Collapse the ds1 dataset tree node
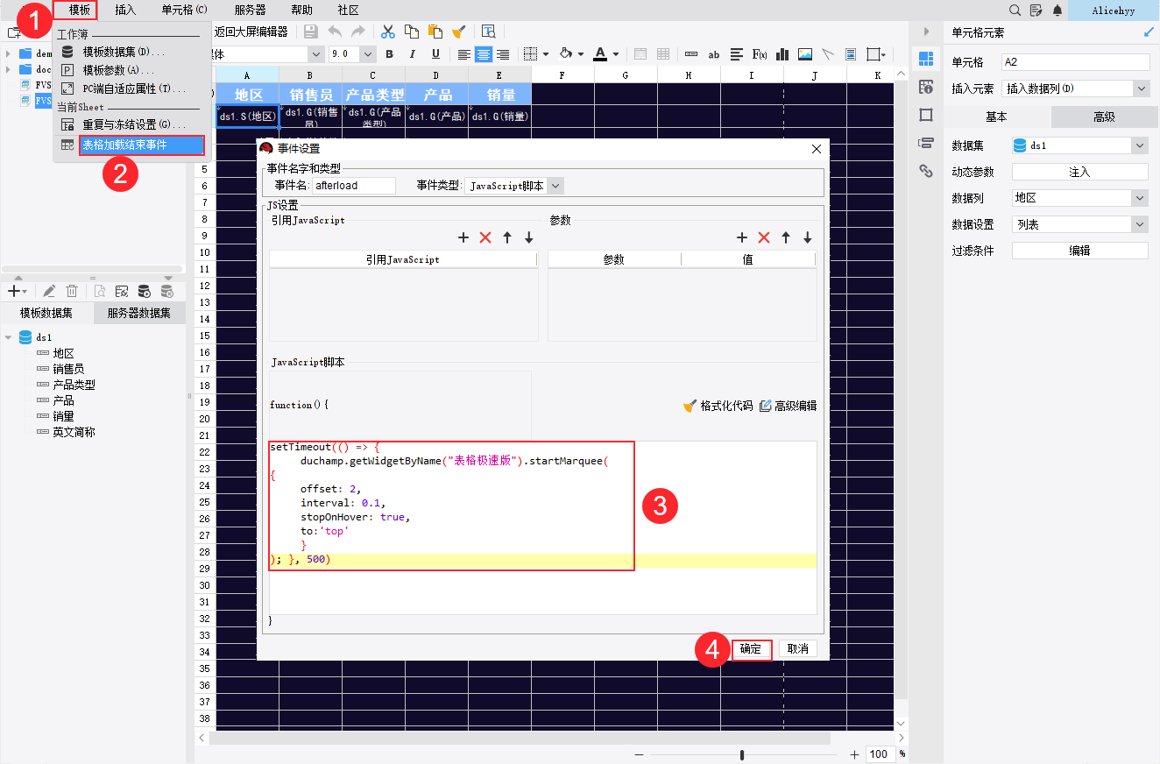 9,337
